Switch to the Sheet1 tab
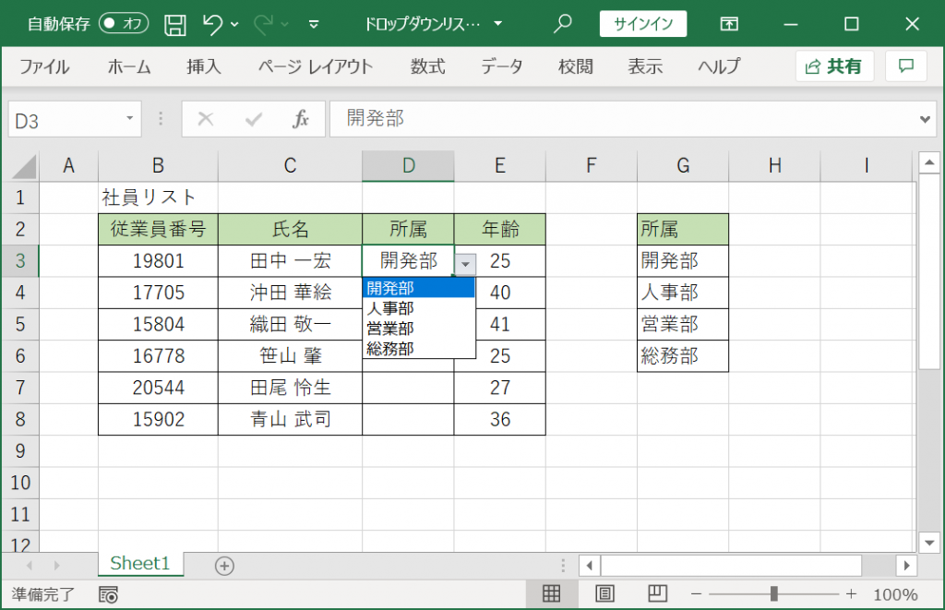945x610 pixels. (140, 564)
